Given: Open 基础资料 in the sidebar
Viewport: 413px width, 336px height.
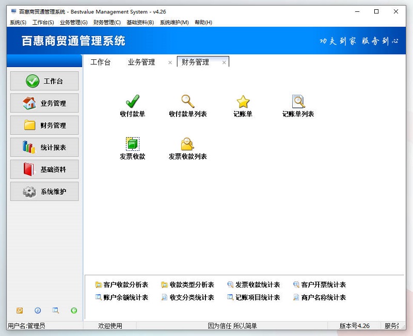Looking at the screenshot, I should pyautogui.click(x=44, y=169).
